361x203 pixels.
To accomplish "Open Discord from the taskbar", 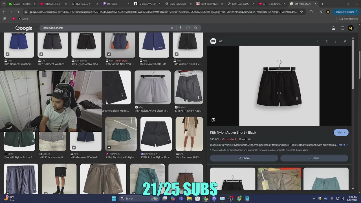I will coord(214,198).
